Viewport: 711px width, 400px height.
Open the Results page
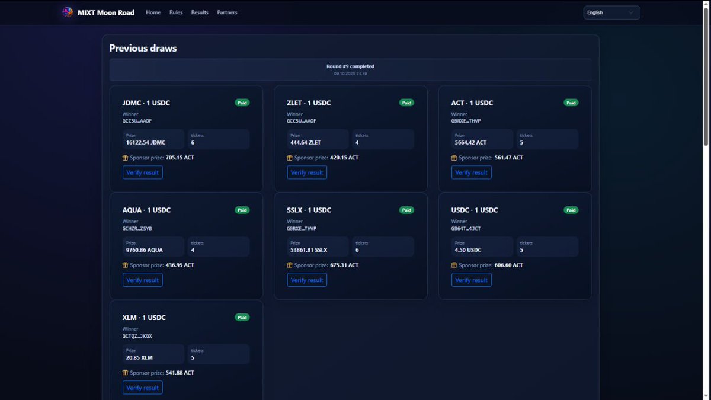(200, 12)
